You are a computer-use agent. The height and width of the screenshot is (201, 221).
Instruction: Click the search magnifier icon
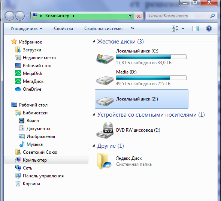pos(212,16)
